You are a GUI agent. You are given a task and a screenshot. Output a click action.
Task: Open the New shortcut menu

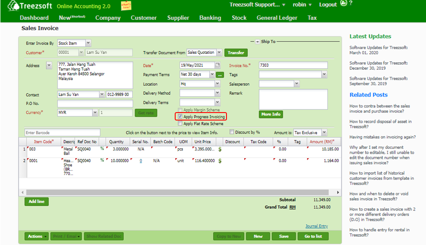pos(72,18)
